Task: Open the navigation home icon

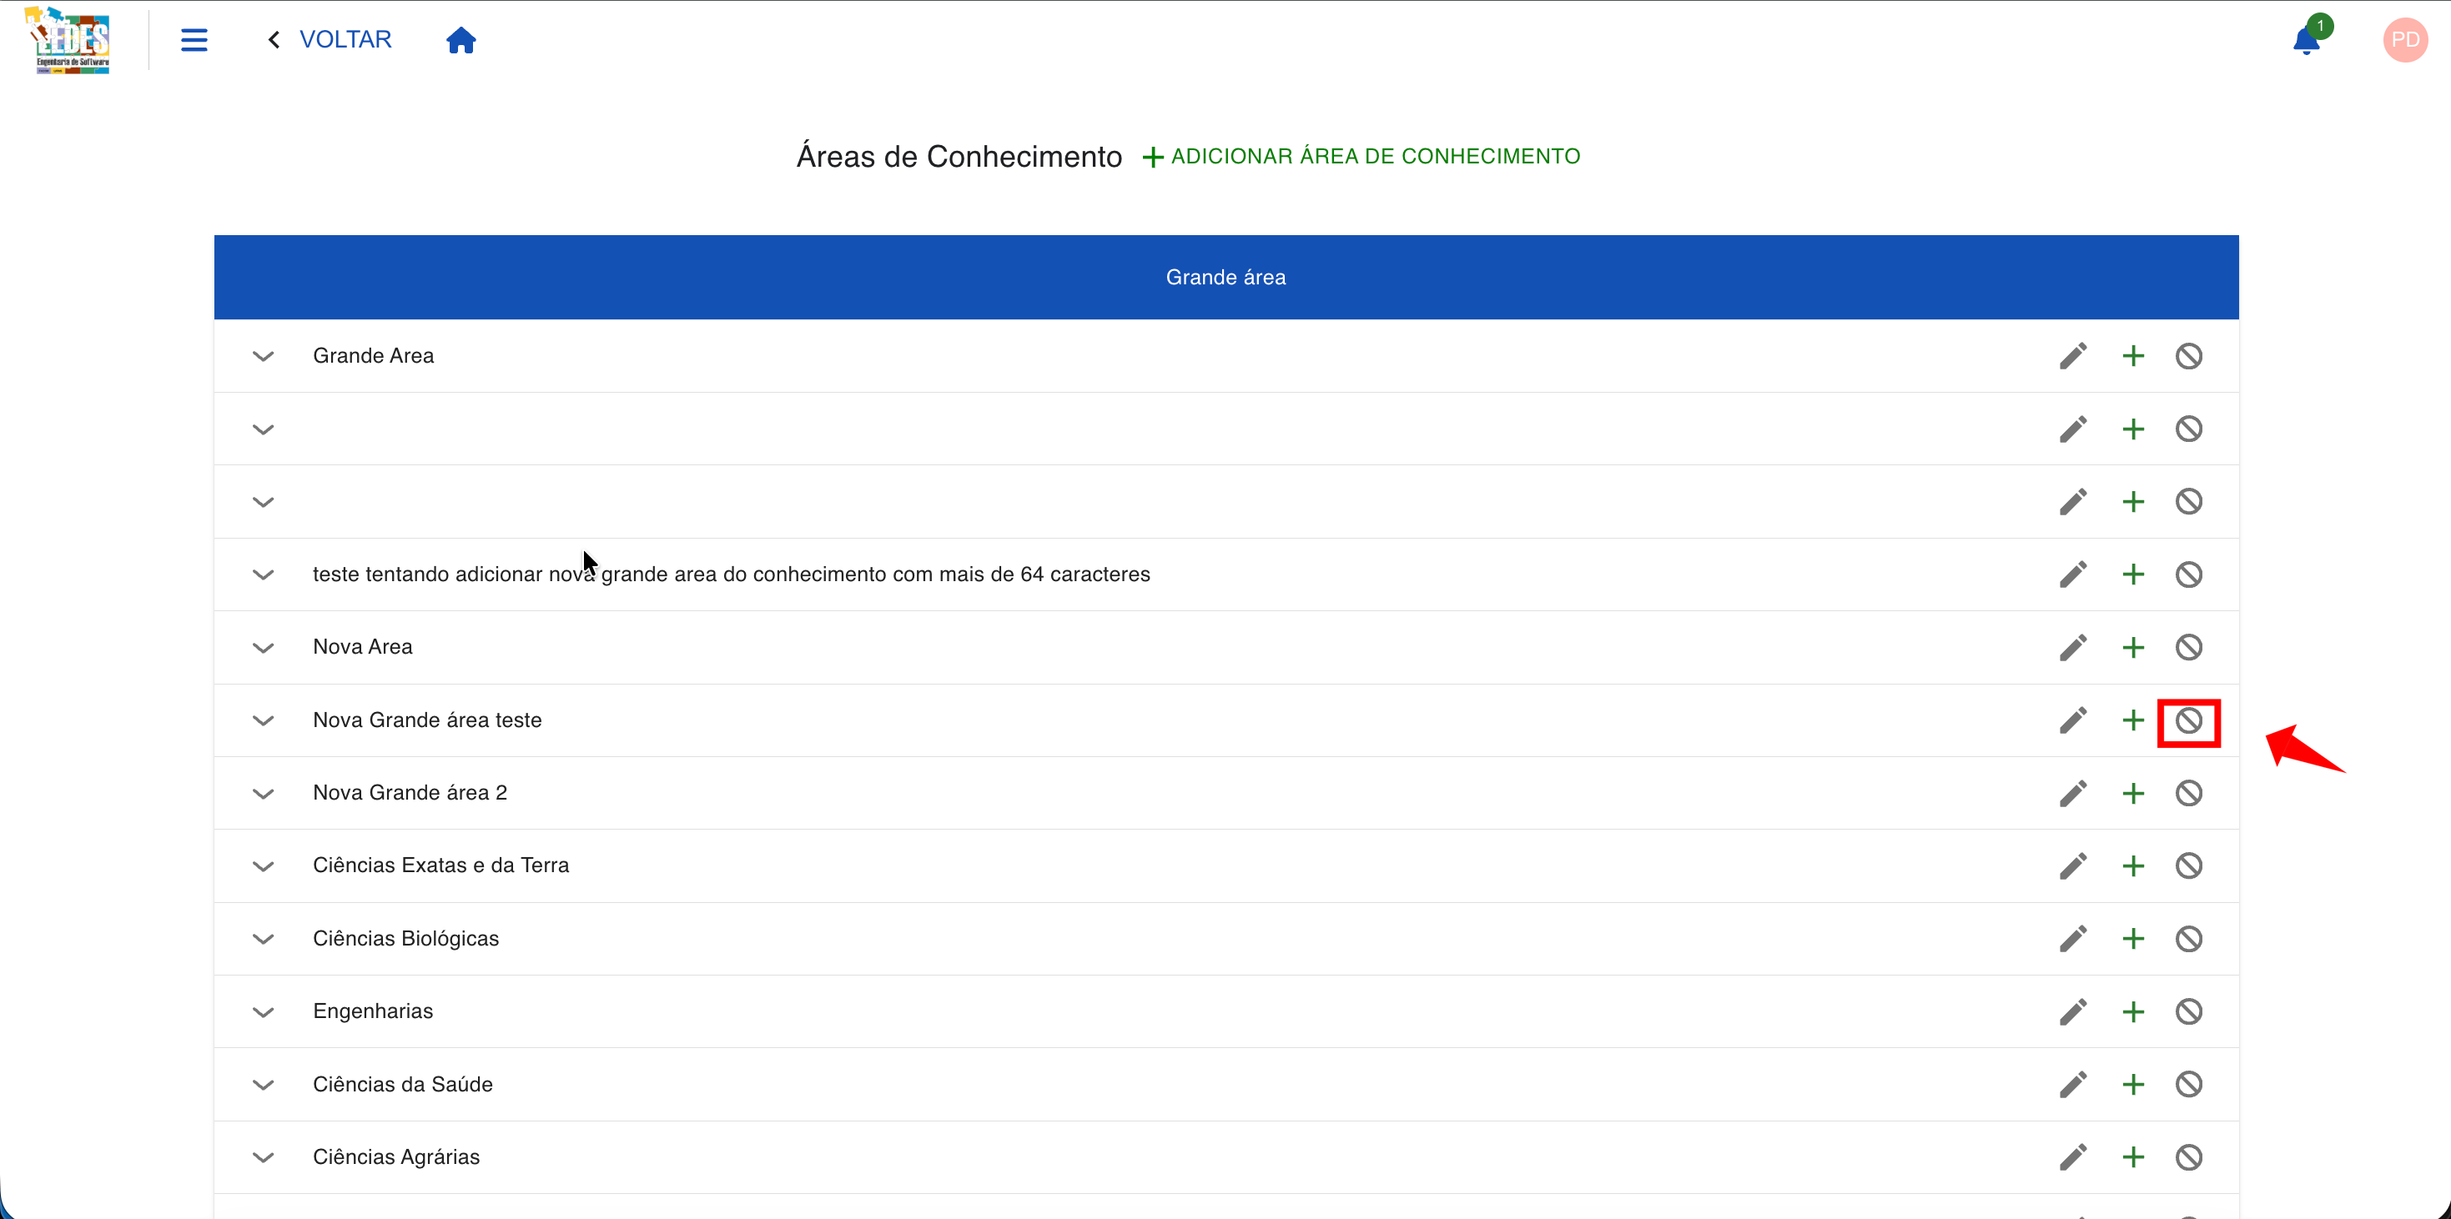Action: pos(461,39)
